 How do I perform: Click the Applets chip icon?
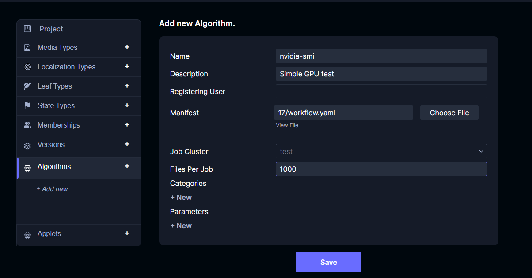point(27,234)
